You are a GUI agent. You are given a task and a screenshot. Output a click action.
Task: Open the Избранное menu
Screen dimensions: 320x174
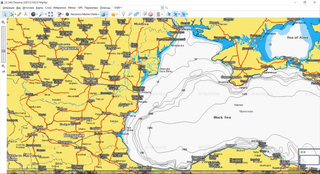click(60, 8)
